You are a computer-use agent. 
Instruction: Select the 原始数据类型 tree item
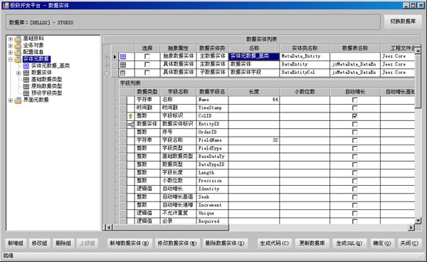point(46,86)
